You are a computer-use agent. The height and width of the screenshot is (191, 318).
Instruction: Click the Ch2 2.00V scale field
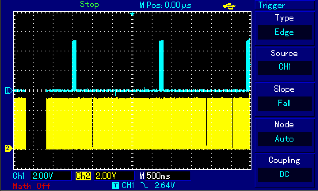click(114, 176)
